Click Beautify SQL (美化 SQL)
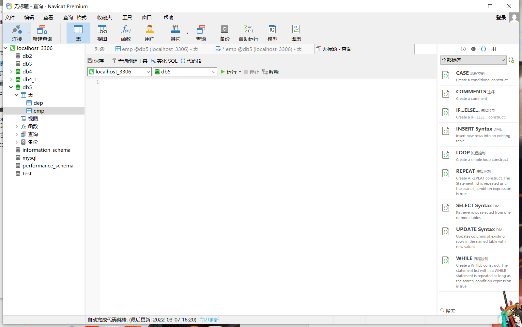The height and width of the screenshot is (327, 522). coord(164,61)
